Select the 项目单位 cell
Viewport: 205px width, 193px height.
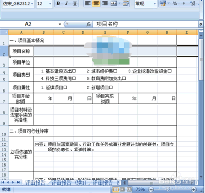(x=21, y=62)
